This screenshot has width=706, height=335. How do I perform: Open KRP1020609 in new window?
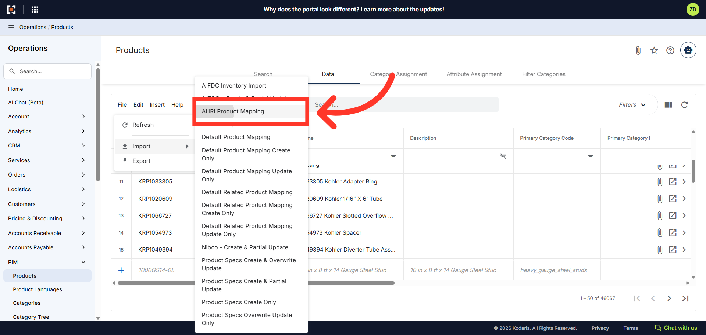673,199
